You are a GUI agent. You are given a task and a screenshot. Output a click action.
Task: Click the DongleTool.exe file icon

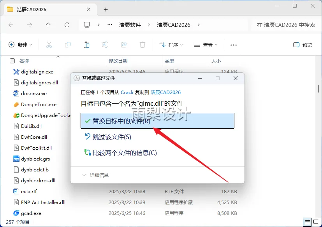[16, 105]
